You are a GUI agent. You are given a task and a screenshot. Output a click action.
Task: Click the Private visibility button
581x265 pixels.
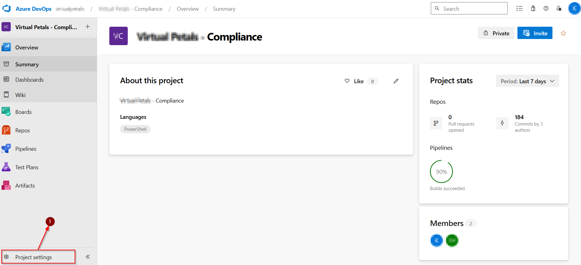click(x=496, y=33)
